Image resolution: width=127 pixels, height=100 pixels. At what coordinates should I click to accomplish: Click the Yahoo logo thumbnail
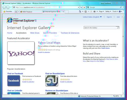tap(21, 53)
